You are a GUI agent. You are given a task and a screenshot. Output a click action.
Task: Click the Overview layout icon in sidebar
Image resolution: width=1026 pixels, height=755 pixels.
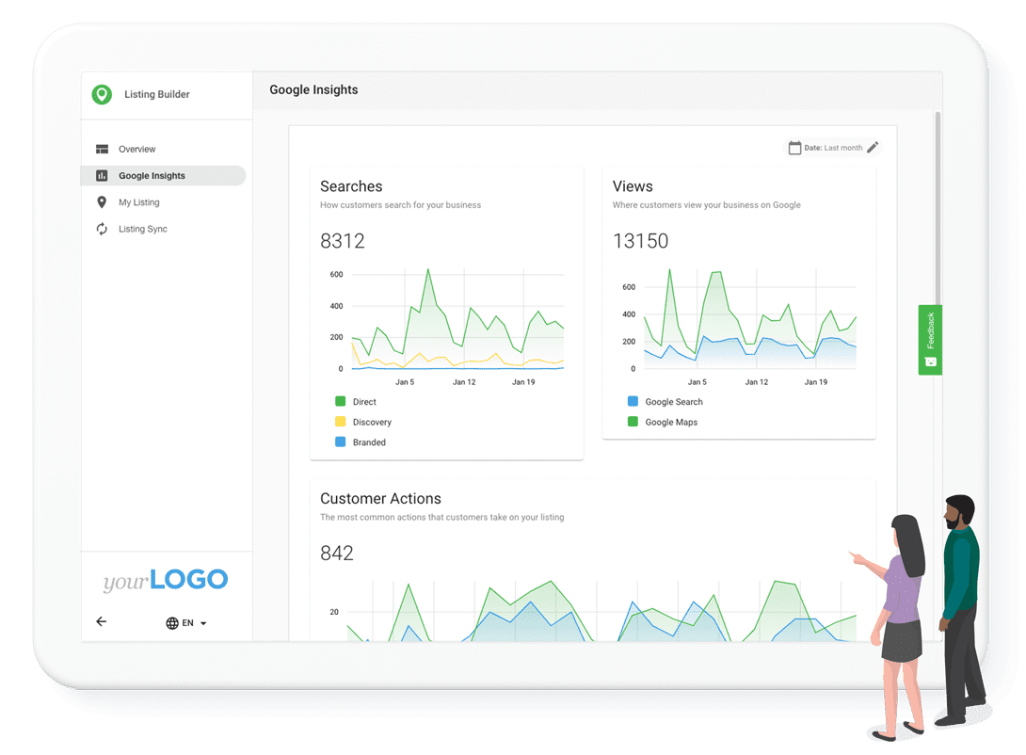(102, 149)
